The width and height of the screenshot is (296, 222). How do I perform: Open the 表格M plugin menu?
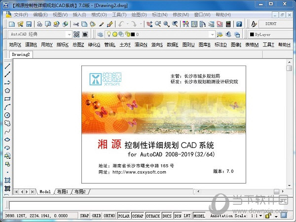[252, 45]
